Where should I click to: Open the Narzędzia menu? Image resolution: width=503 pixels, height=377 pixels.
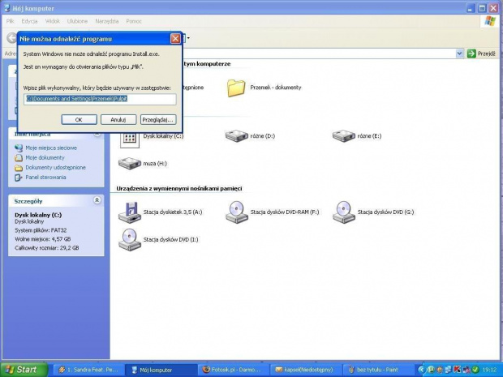pyautogui.click(x=107, y=21)
